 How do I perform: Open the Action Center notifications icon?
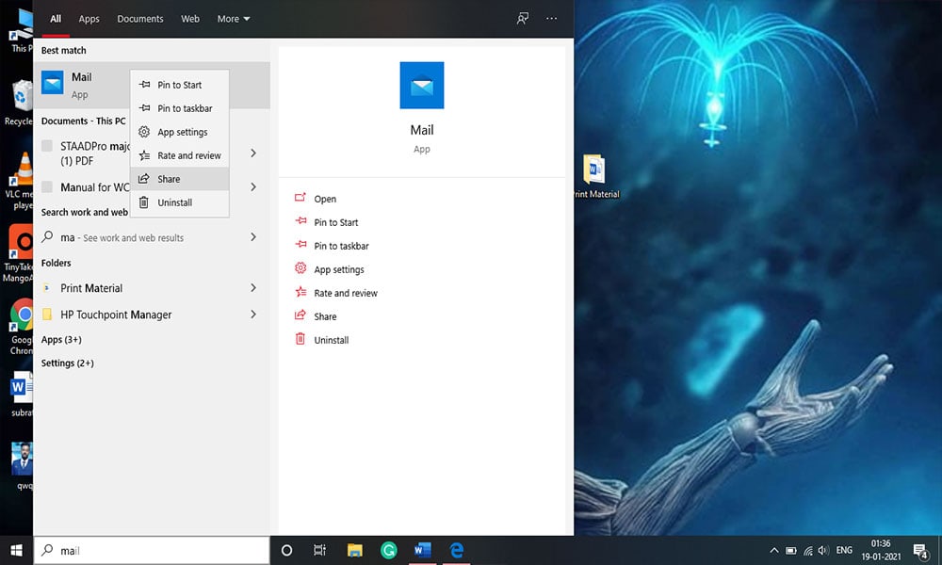(x=919, y=551)
